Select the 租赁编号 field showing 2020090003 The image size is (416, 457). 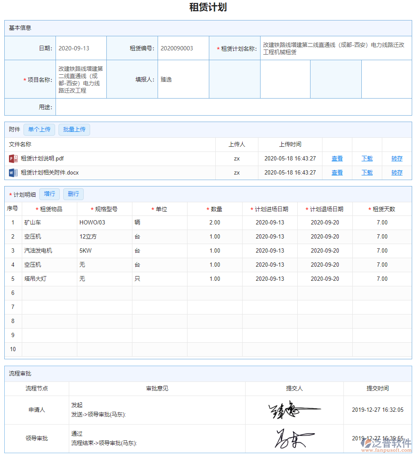(183, 48)
